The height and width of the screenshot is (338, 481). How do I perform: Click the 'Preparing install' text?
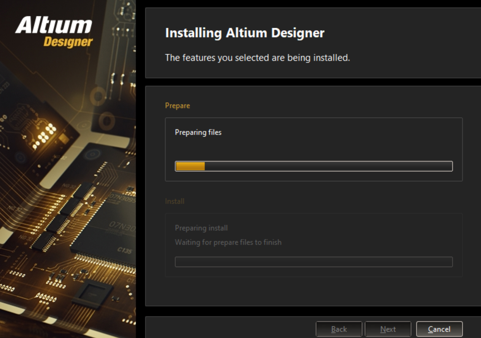coord(201,228)
